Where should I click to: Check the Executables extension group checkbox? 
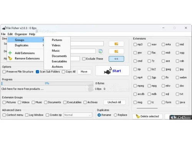click(65, 102)
